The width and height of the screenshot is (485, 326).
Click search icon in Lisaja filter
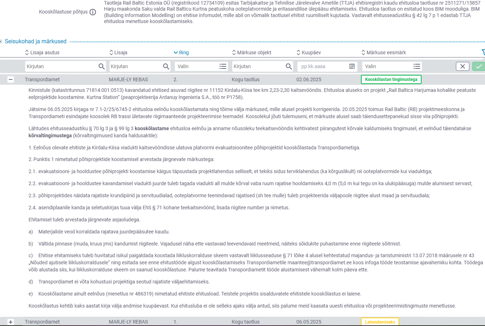tap(166, 66)
